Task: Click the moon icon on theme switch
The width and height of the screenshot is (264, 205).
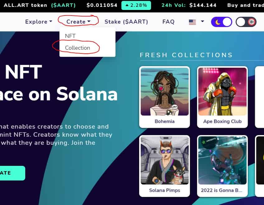Action: coord(218,22)
